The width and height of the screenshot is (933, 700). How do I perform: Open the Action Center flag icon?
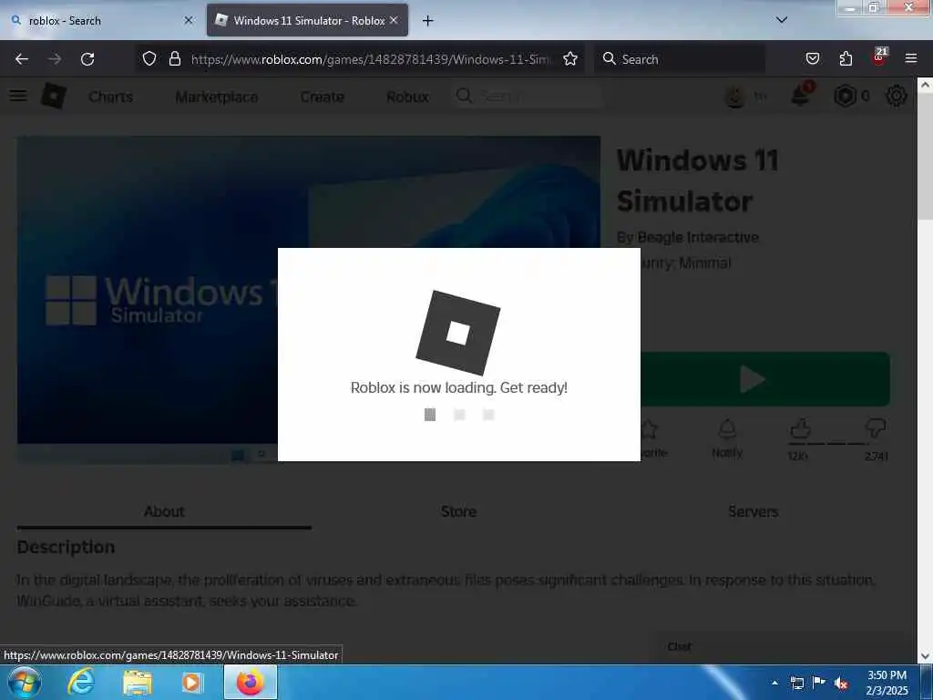[x=819, y=683]
